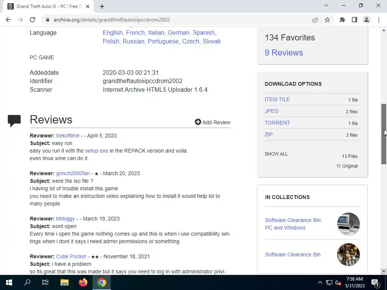Click the muted volume tray icon
This screenshot has width=387, height=290.
[338, 282]
